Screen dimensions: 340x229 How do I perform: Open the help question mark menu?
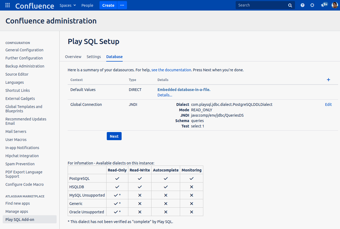point(303,5)
